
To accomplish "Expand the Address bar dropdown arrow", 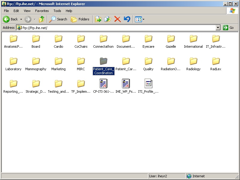I will tap(218, 28).
